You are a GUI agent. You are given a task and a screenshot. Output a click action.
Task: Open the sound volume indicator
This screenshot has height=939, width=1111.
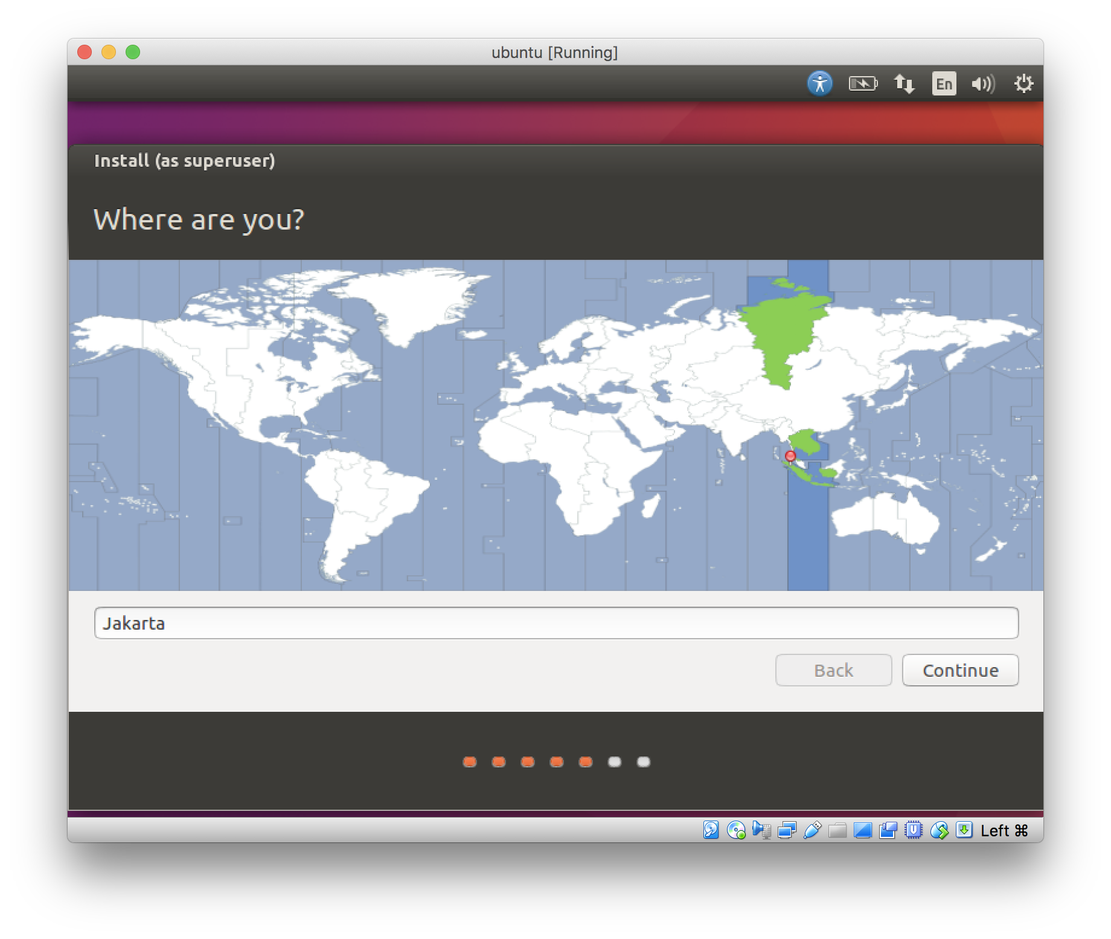point(983,83)
